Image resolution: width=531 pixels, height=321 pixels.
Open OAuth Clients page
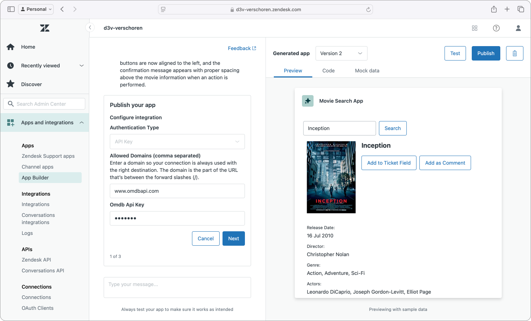(x=38, y=308)
